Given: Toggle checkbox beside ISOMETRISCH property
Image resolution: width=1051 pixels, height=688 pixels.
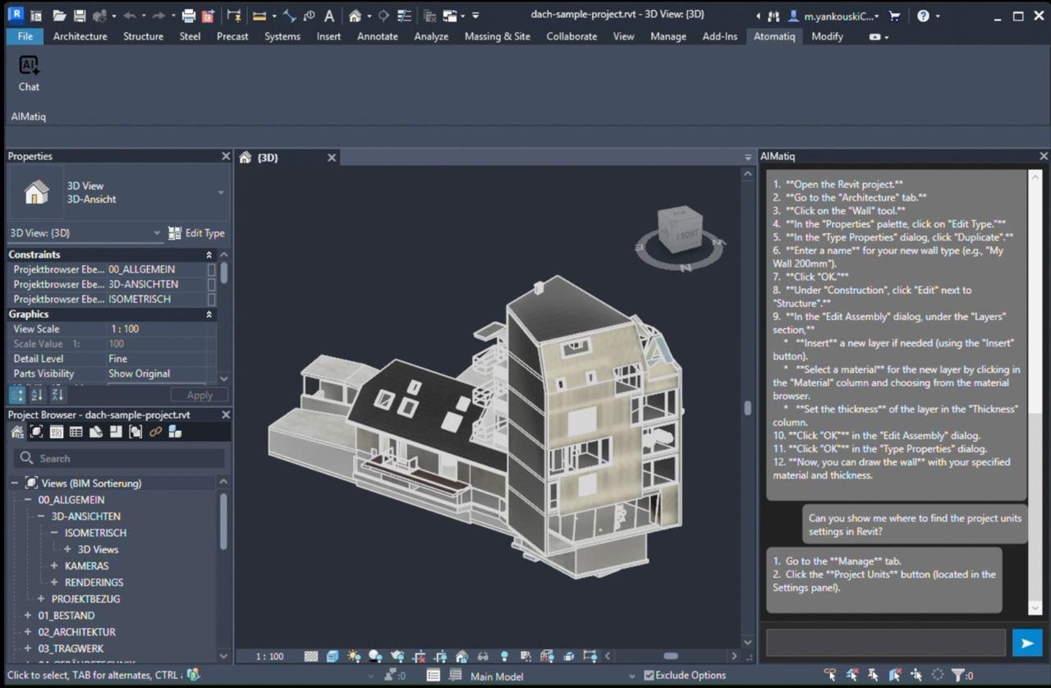Looking at the screenshot, I should pos(212,299).
